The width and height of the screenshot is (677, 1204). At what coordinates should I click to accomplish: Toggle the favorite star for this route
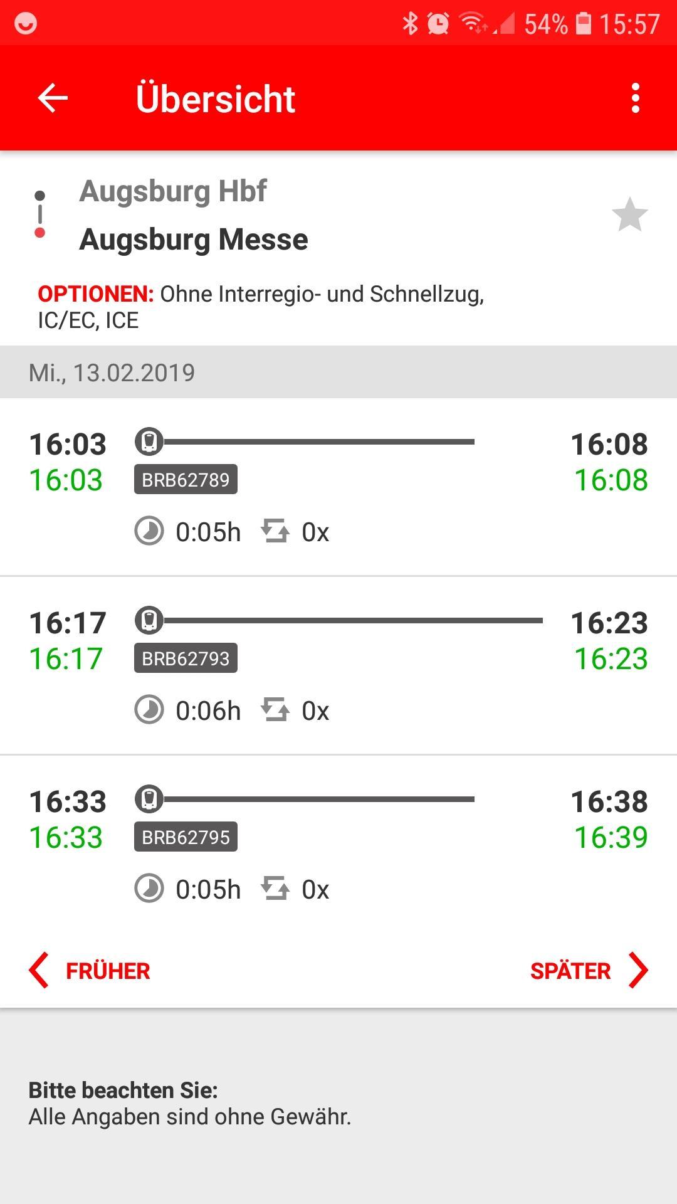pyautogui.click(x=629, y=215)
